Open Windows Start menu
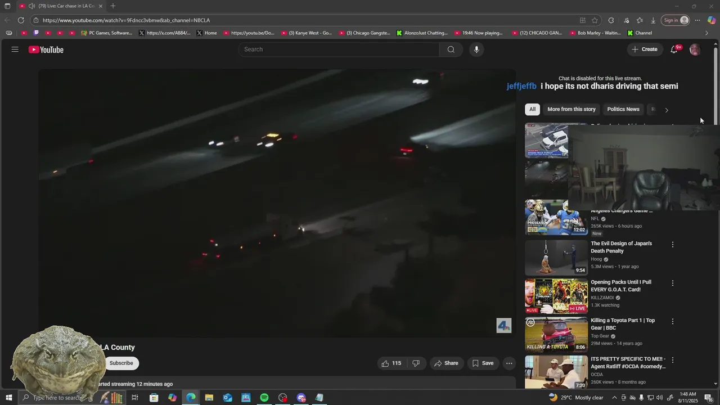This screenshot has height=405, width=720. (x=8, y=398)
